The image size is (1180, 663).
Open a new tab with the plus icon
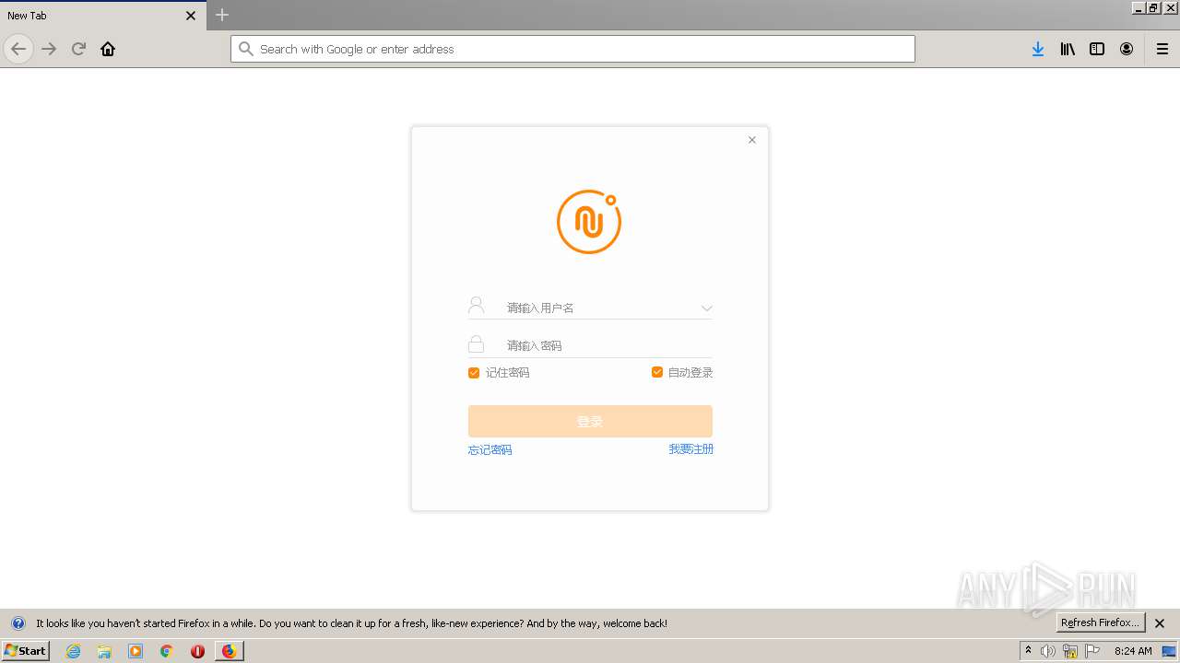tap(222, 15)
